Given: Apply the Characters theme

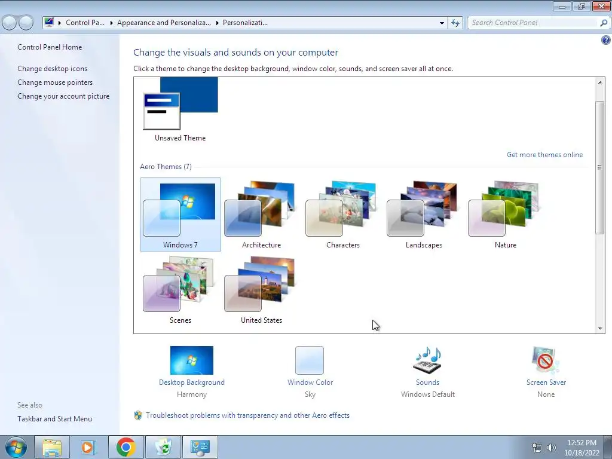Looking at the screenshot, I should point(342,215).
